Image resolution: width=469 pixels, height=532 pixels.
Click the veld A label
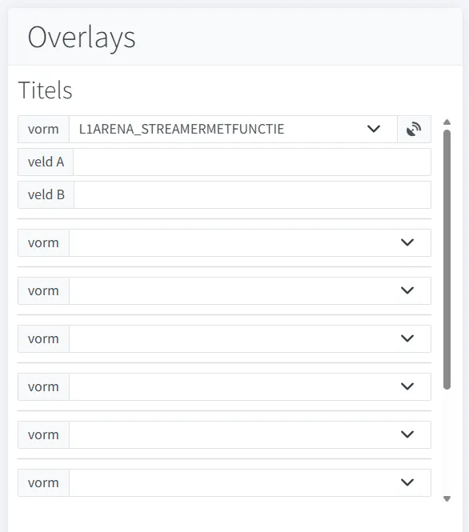46,162
